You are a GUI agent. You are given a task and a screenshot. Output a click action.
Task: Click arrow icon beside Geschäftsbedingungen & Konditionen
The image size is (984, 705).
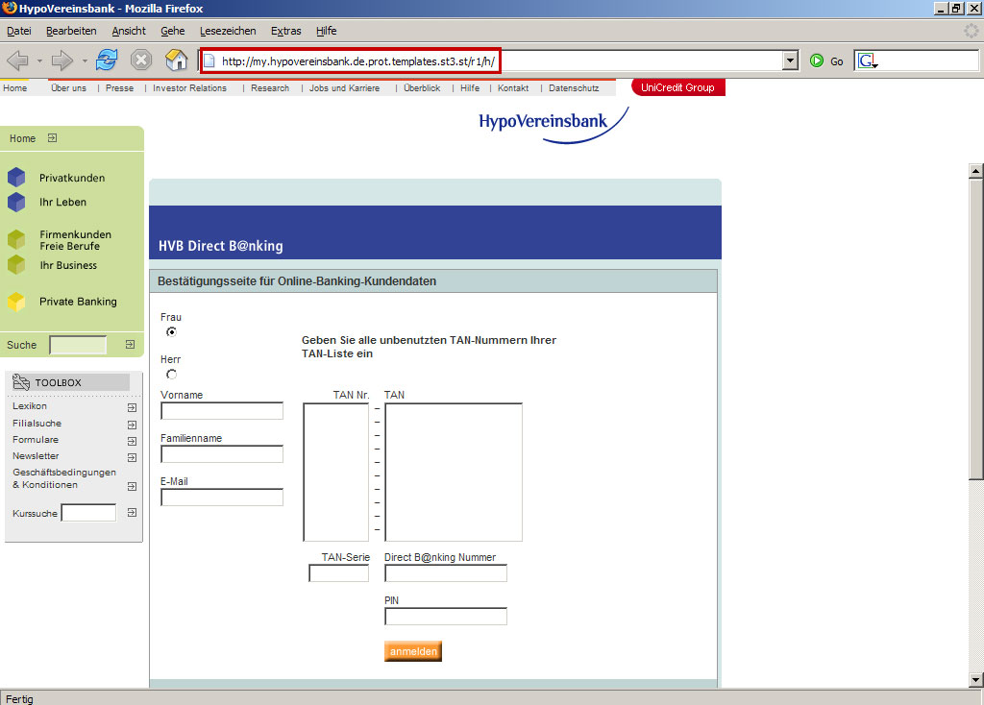[x=132, y=486]
